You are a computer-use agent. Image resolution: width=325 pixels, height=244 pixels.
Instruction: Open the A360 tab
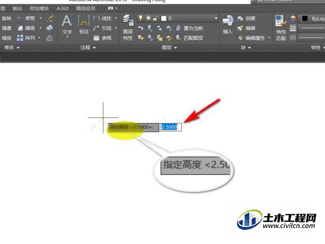pyautogui.click(x=62, y=8)
